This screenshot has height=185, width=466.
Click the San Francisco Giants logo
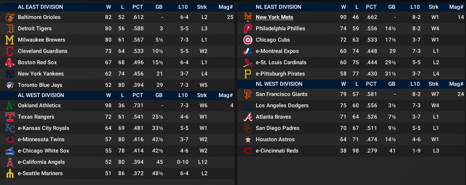tap(248, 94)
